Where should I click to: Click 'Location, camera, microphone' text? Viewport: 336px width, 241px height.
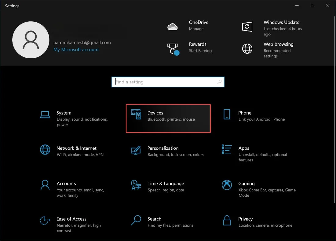click(x=265, y=225)
